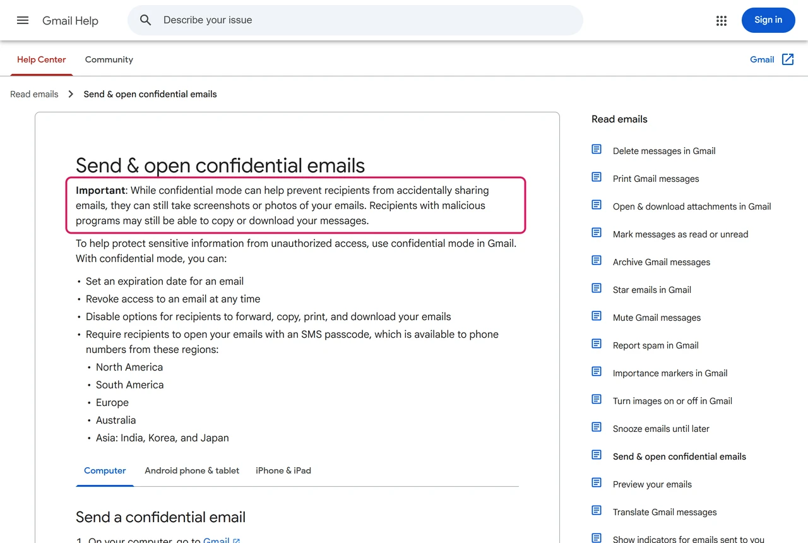Open Send & open confidential emails sidebar link
Screen dimensions: 808x543
tap(679, 456)
